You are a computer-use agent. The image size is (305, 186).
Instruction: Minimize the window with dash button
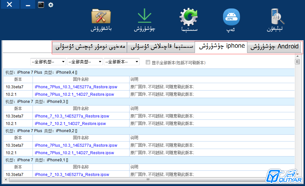pos(28,5)
